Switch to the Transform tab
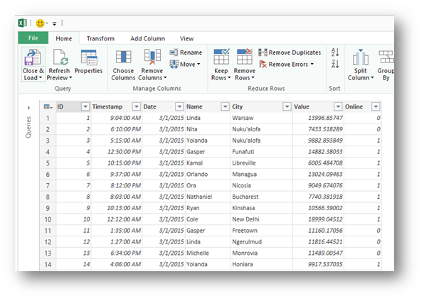This screenshot has width=424, height=301. coord(100,38)
